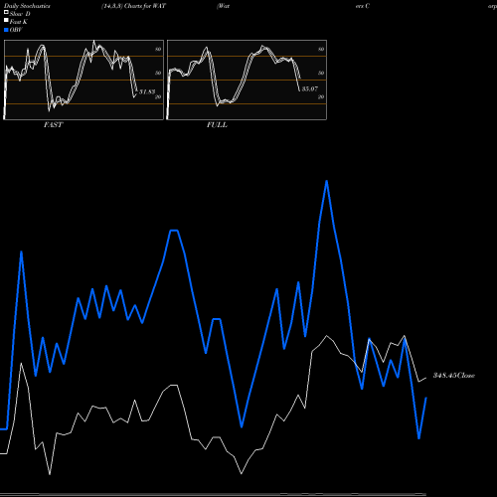
Task: Open the FAST stochastic chart panel
Action: 83,80
